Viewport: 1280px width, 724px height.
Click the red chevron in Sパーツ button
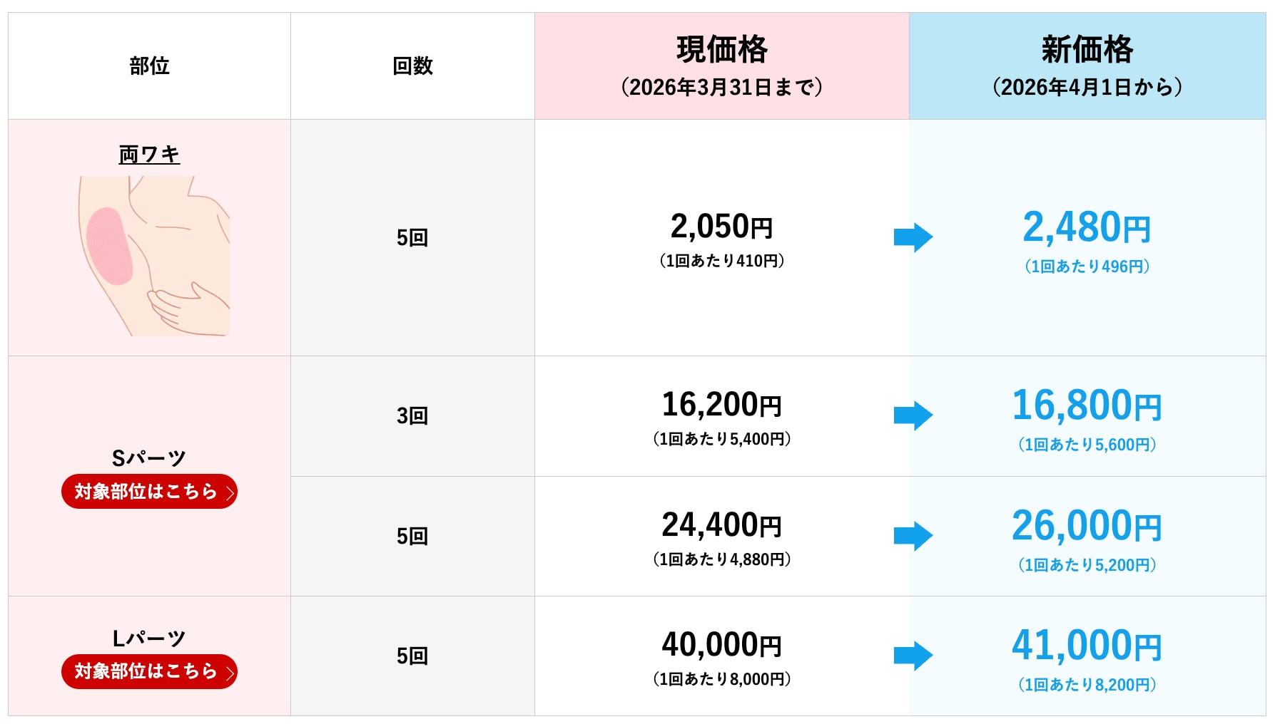(228, 491)
